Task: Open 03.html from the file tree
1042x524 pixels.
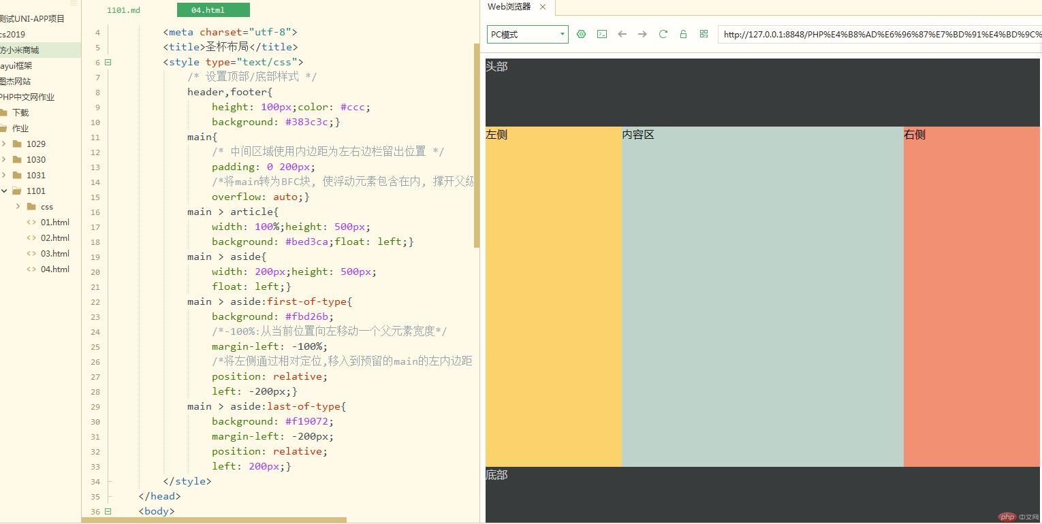Action: pos(55,254)
